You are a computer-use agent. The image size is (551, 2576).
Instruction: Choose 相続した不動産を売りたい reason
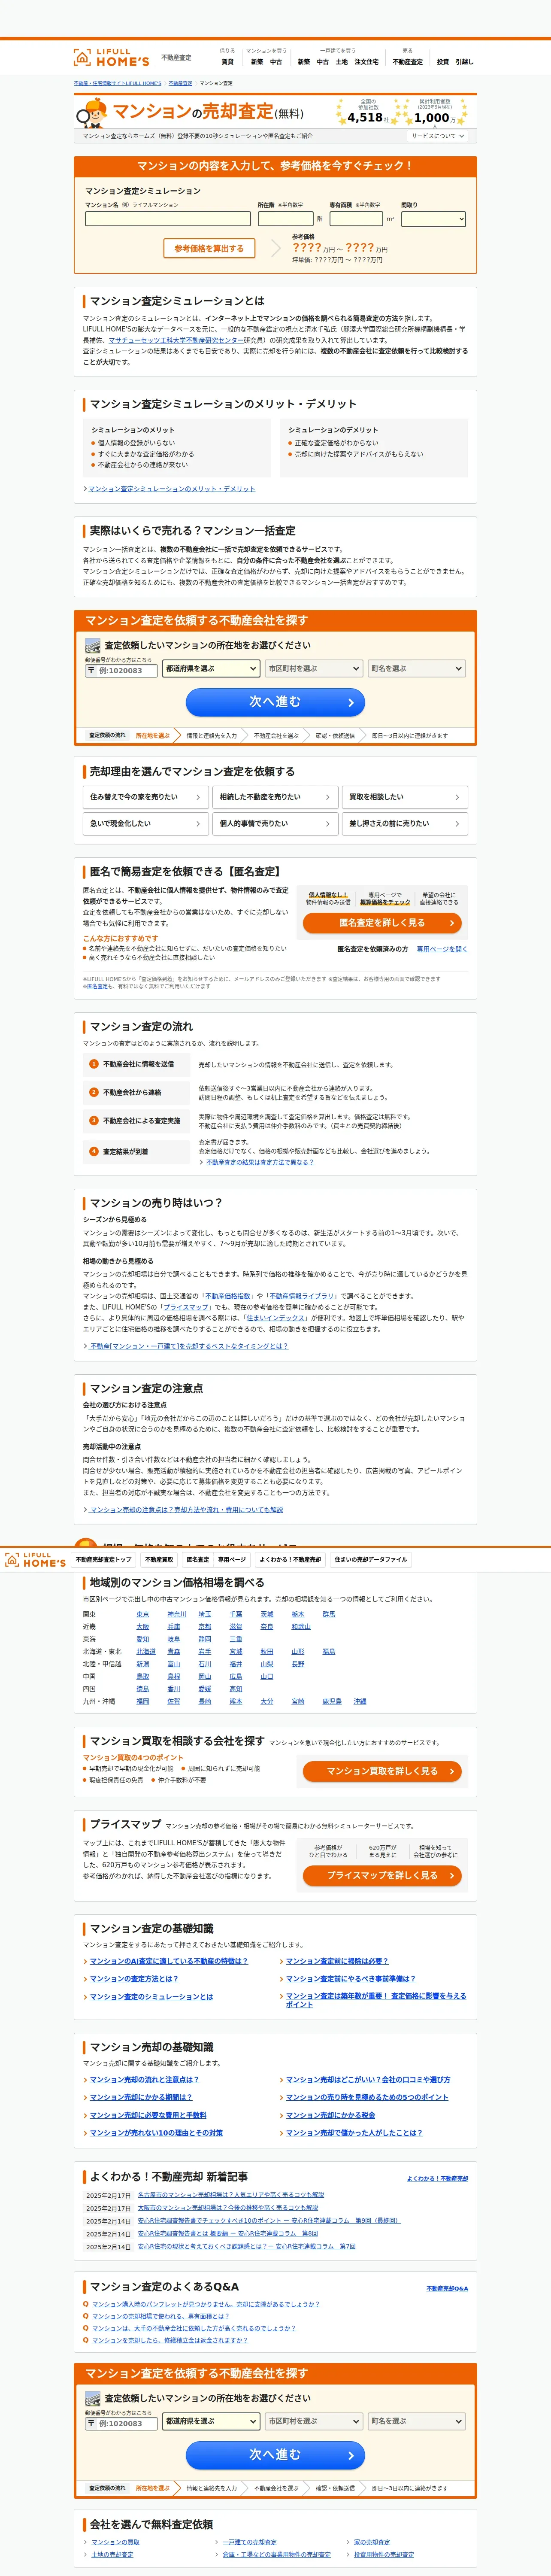tap(275, 797)
